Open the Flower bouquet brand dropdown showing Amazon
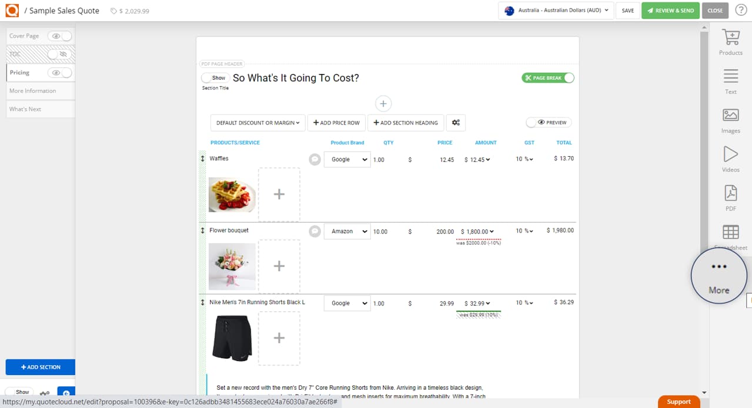This screenshot has height=408, width=752. 347,231
